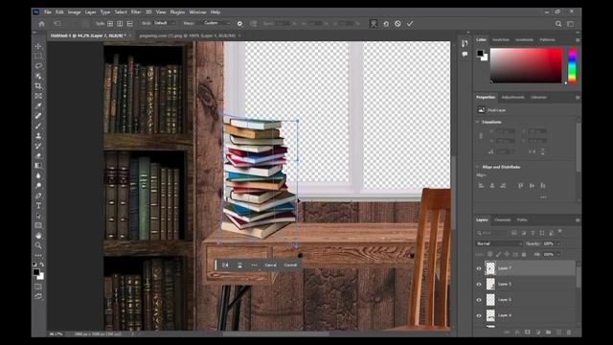Switch between free transform and warp modes

[x=374, y=23]
